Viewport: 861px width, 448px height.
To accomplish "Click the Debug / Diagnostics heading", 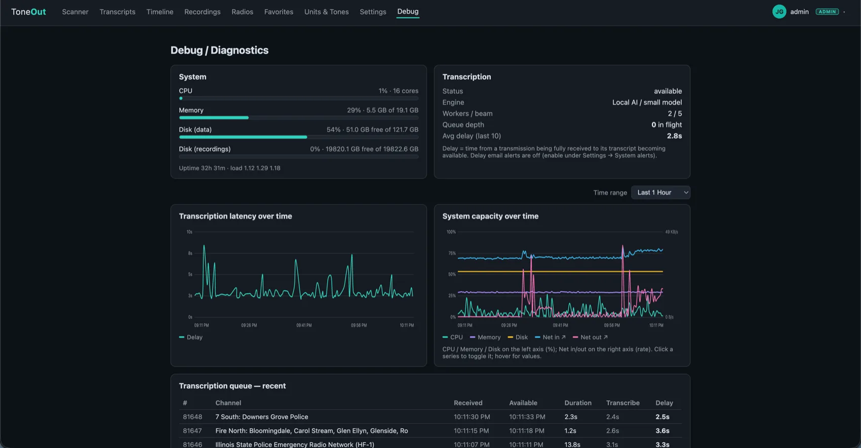I will point(219,50).
